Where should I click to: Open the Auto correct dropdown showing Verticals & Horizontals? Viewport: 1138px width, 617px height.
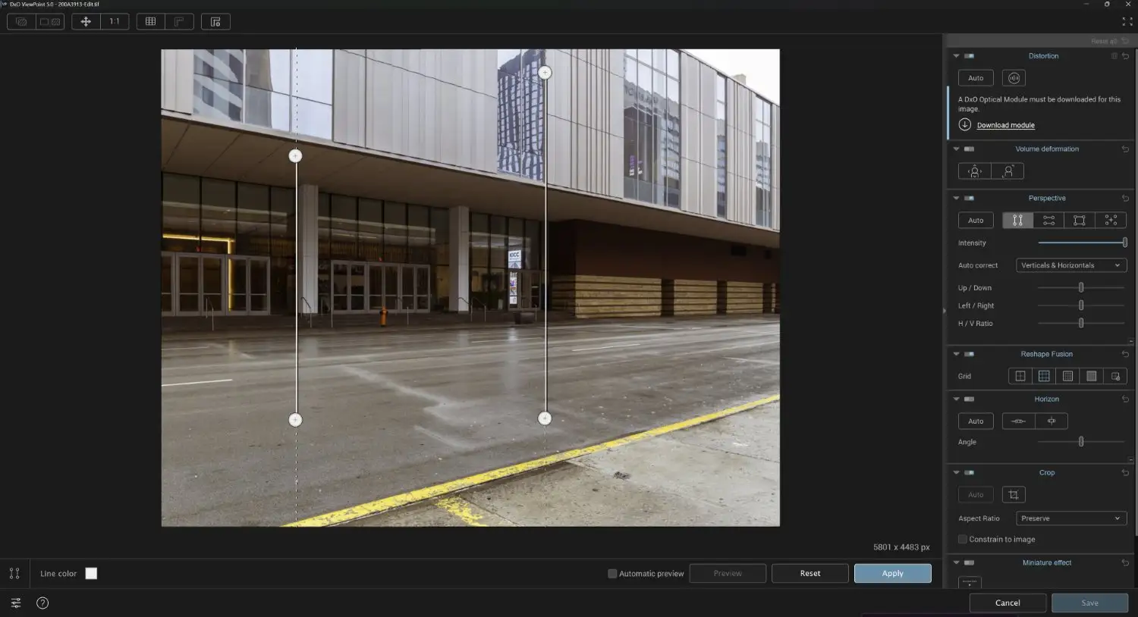tap(1070, 265)
